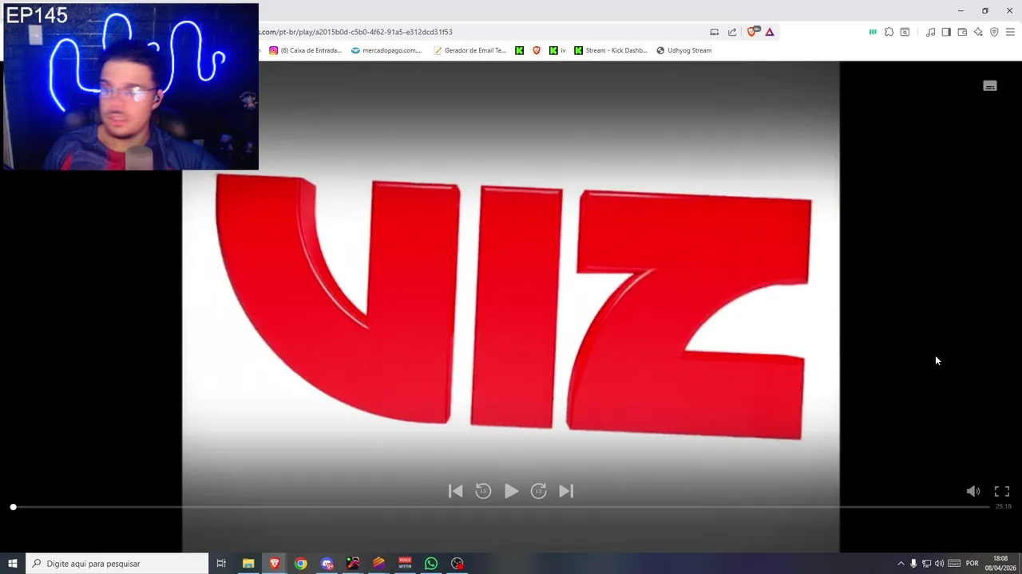
Task: Click the red Brave icon bookmark
Action: coord(537,50)
